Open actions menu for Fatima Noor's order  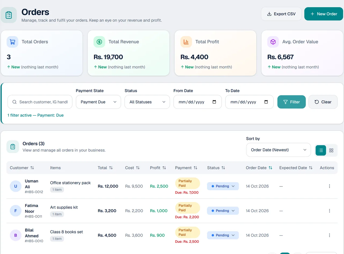pyautogui.click(x=329, y=211)
